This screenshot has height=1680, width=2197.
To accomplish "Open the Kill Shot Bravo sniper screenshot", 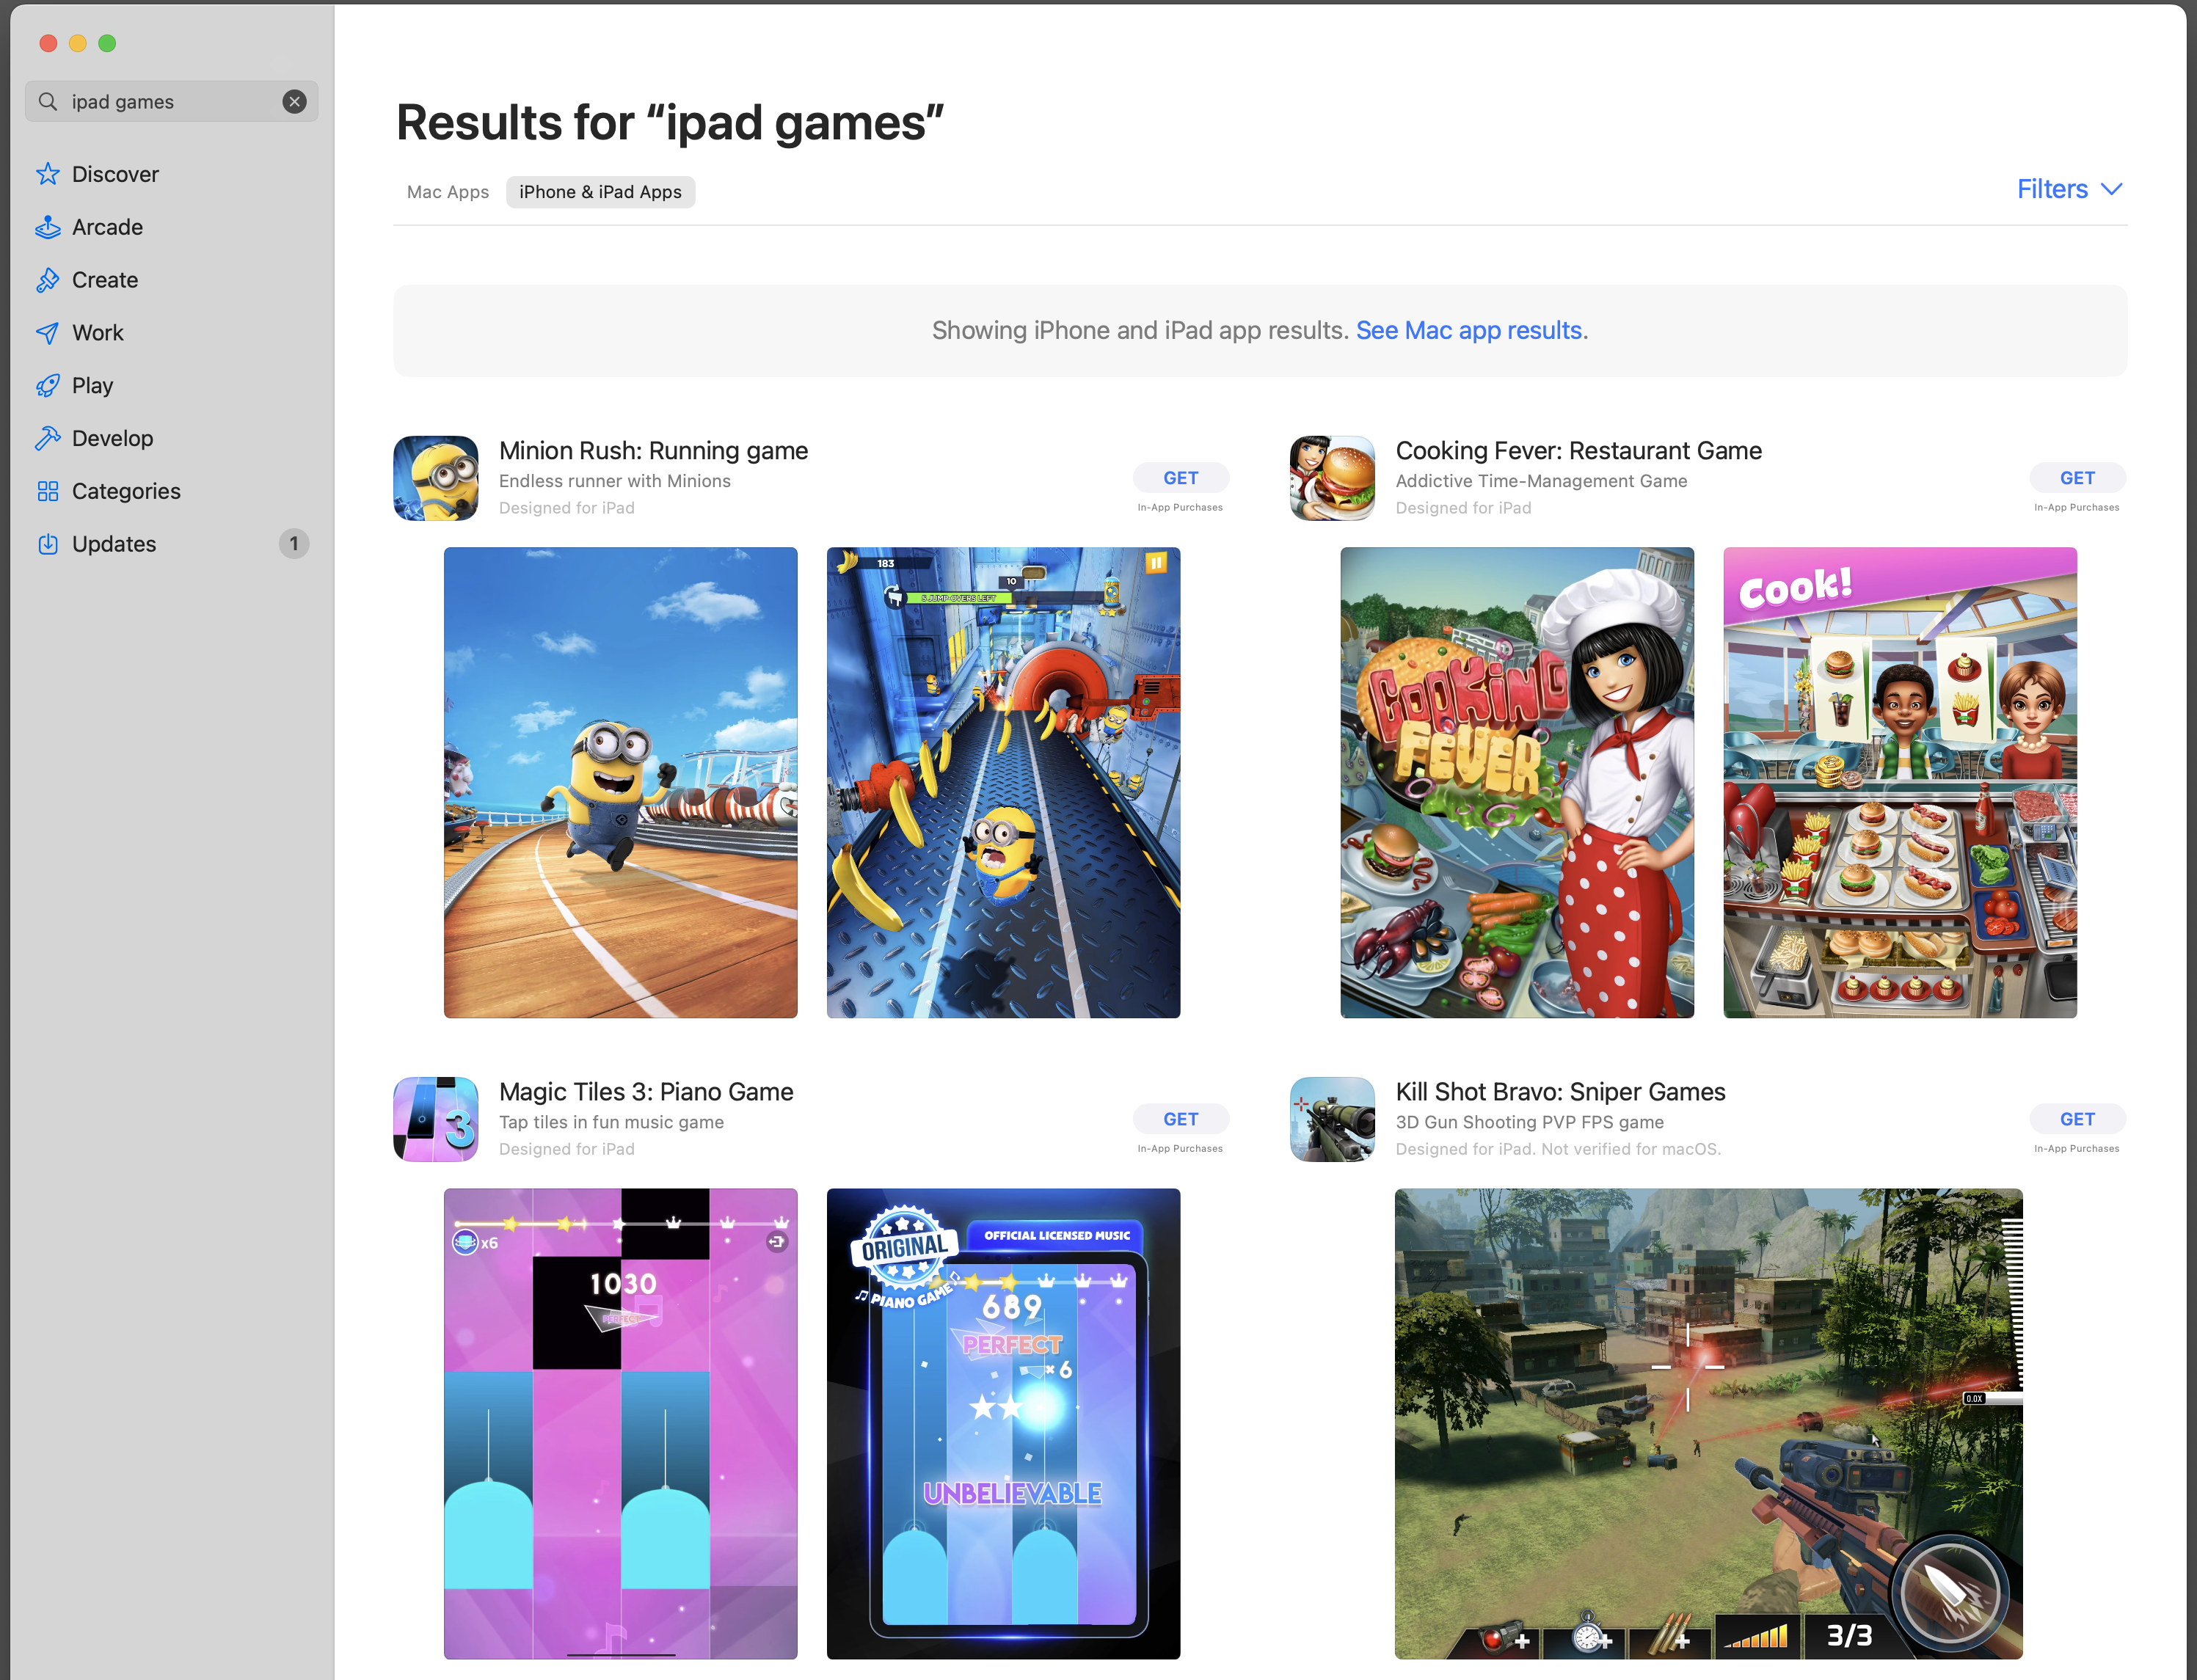I will 1709,1424.
